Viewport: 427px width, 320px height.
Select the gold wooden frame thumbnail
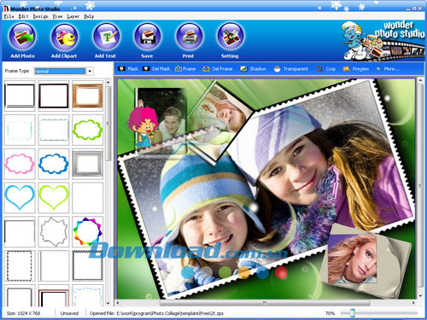pyautogui.click(x=87, y=96)
